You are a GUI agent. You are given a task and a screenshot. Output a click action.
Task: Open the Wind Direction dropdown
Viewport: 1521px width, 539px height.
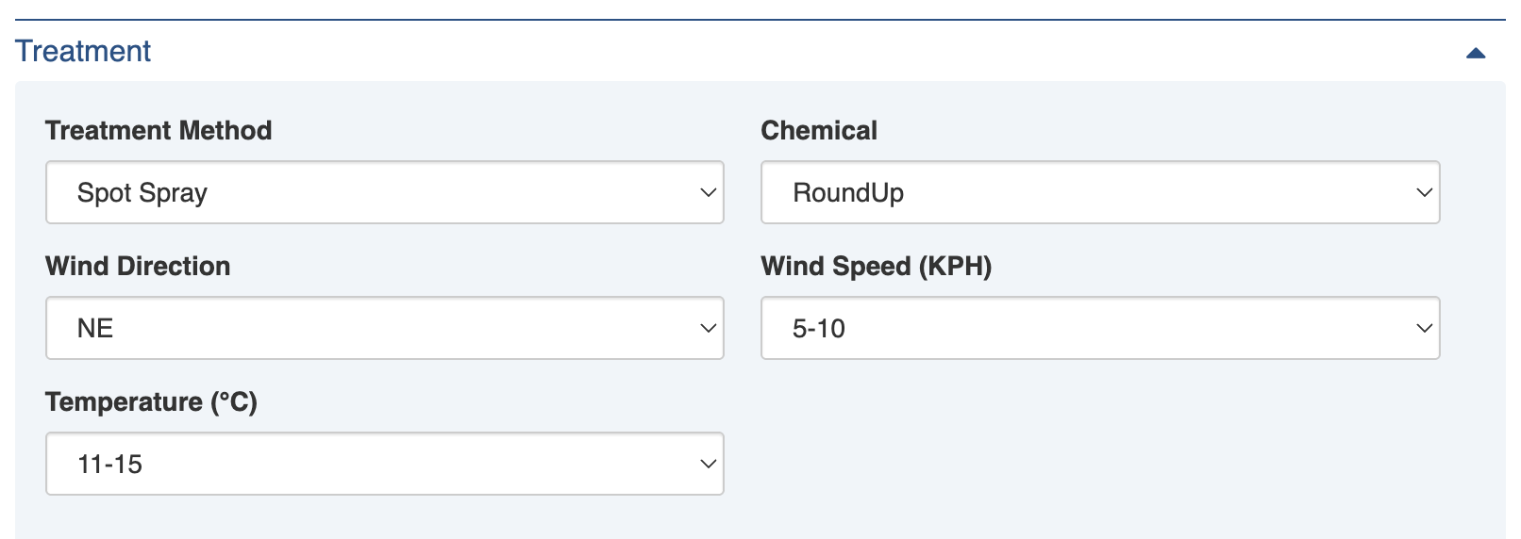pos(384,328)
